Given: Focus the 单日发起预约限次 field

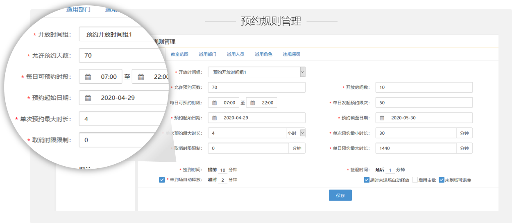Looking at the screenshot, I should point(424,103).
